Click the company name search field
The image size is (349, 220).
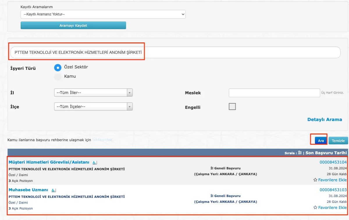(x=175, y=52)
